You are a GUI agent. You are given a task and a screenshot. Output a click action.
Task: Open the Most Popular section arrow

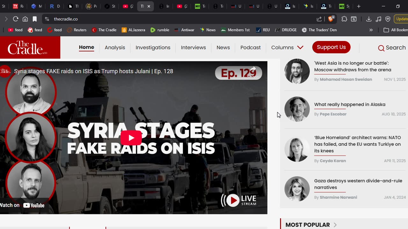[x=335, y=225]
